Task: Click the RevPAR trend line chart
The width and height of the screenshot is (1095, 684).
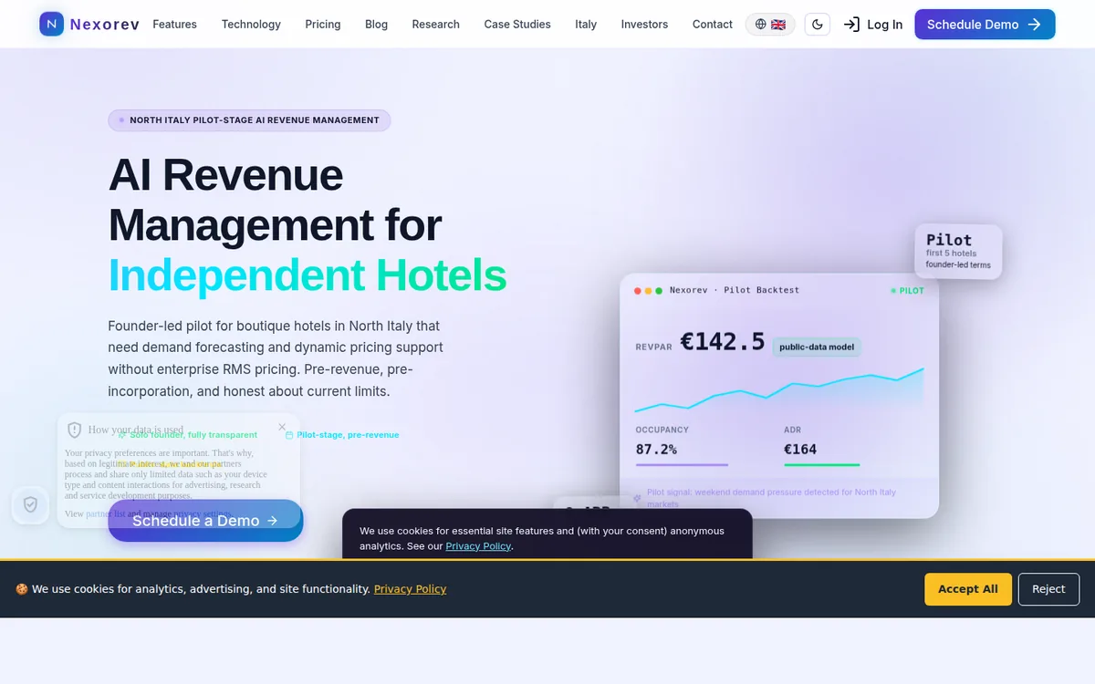Action: [x=779, y=389]
